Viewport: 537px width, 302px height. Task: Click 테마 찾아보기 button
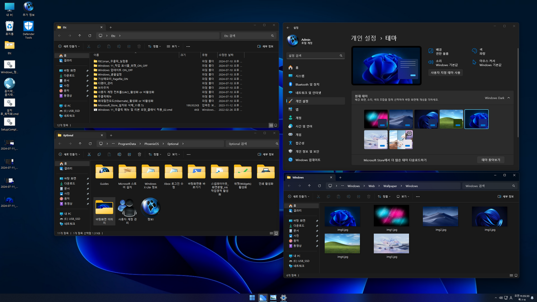pyautogui.click(x=491, y=160)
